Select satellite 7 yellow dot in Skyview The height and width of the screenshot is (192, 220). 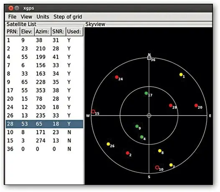(x=171, y=165)
